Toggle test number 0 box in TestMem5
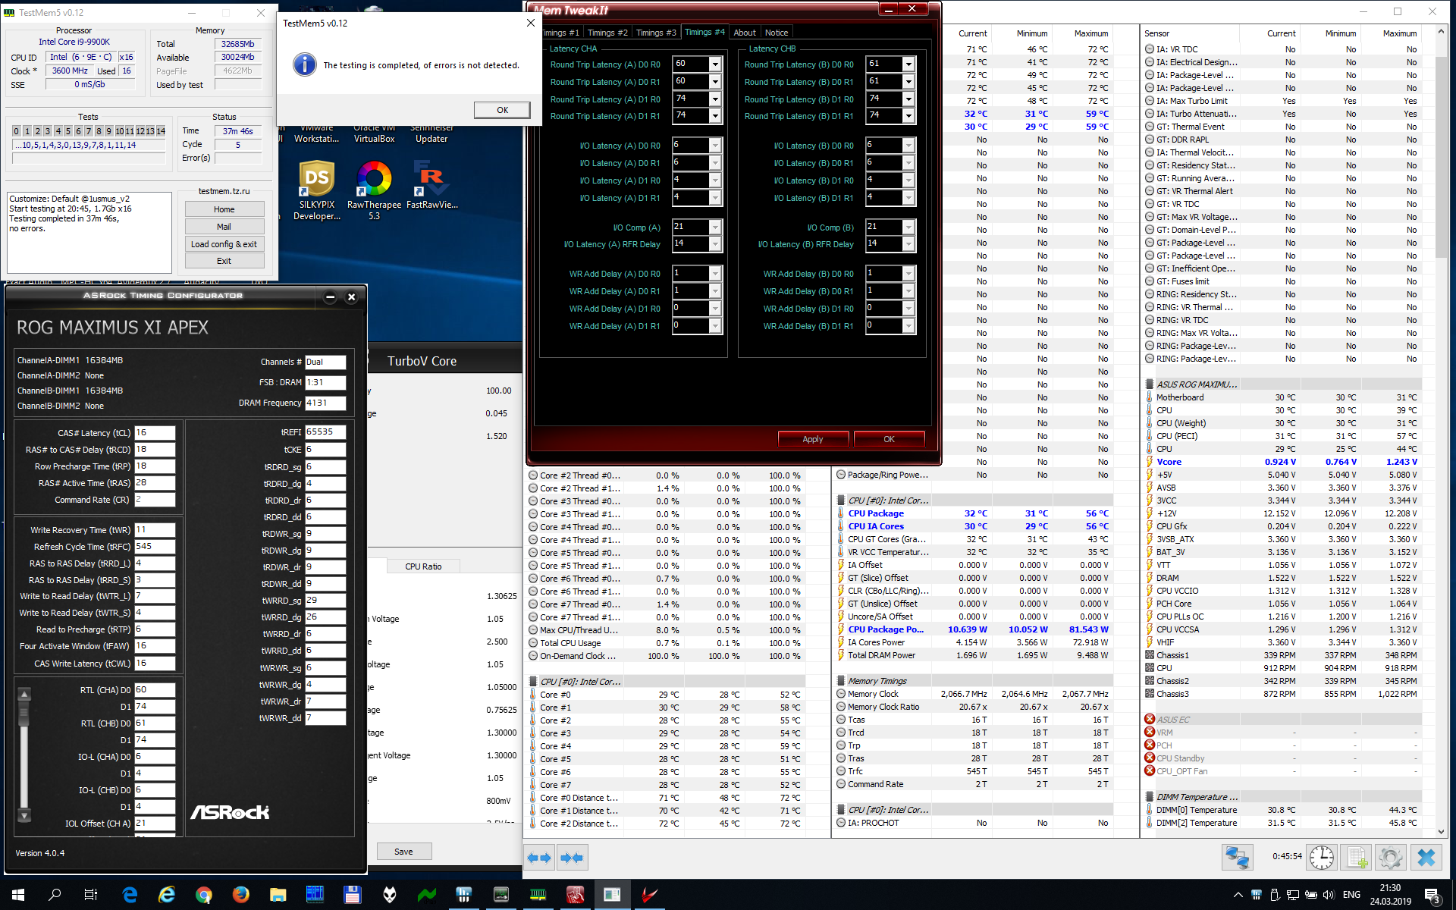 (17, 131)
